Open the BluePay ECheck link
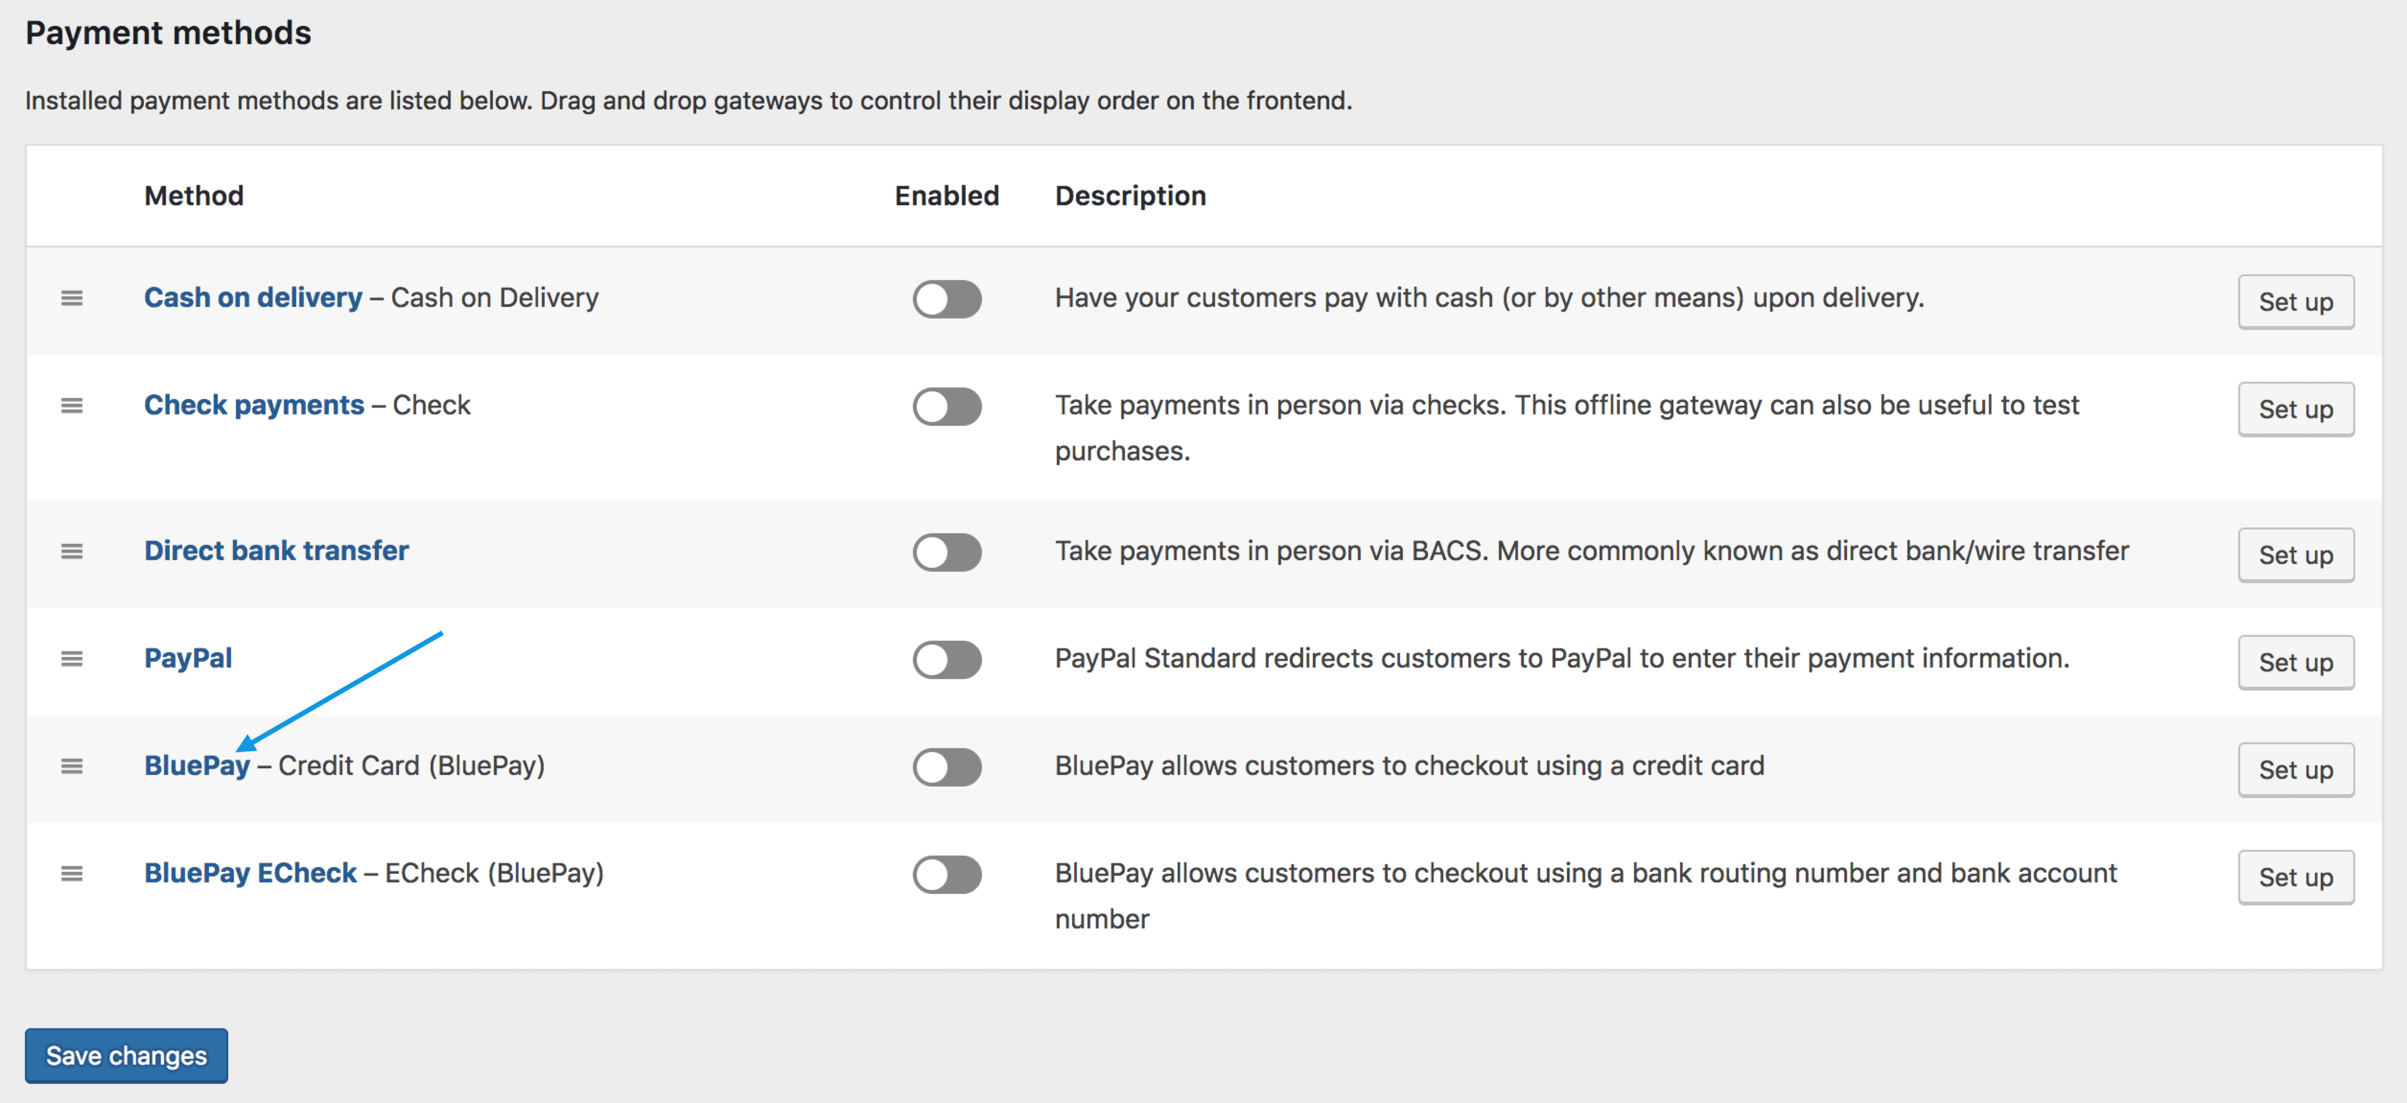 (249, 874)
